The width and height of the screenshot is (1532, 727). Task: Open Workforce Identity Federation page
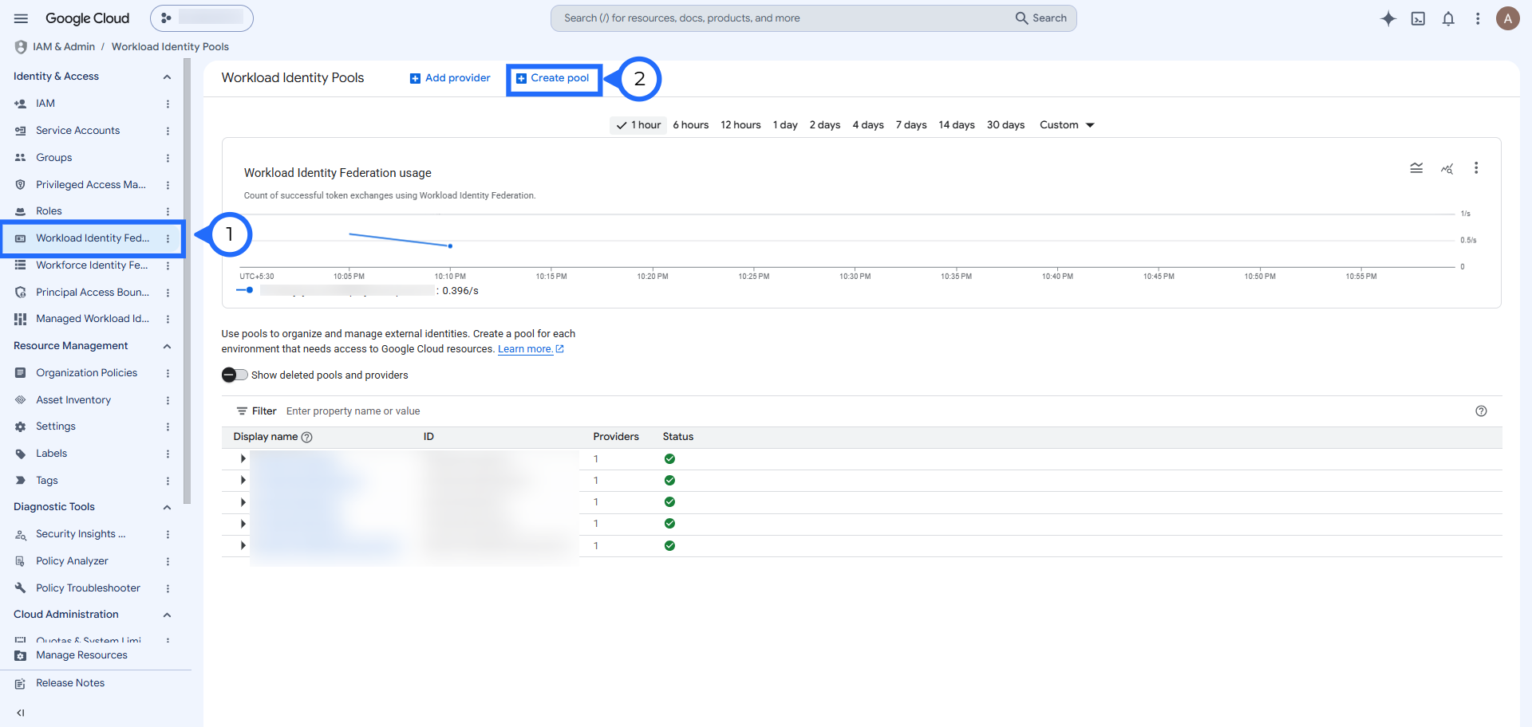(92, 265)
